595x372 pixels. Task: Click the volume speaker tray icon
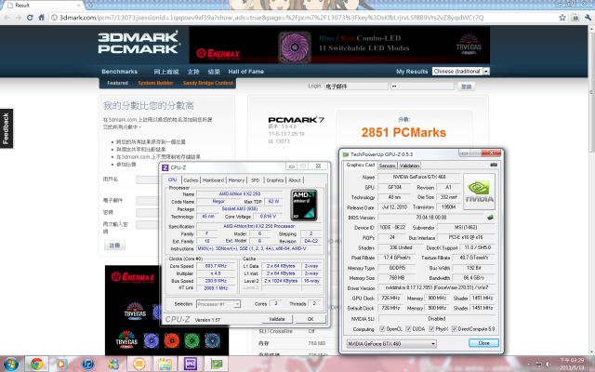click(x=548, y=365)
